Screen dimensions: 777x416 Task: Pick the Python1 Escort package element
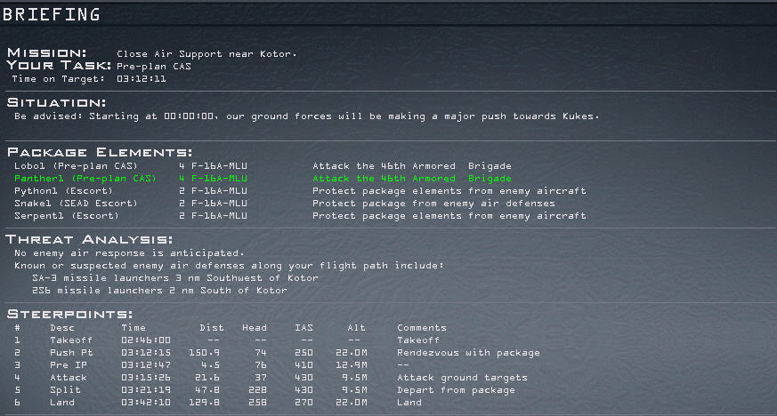coord(70,191)
